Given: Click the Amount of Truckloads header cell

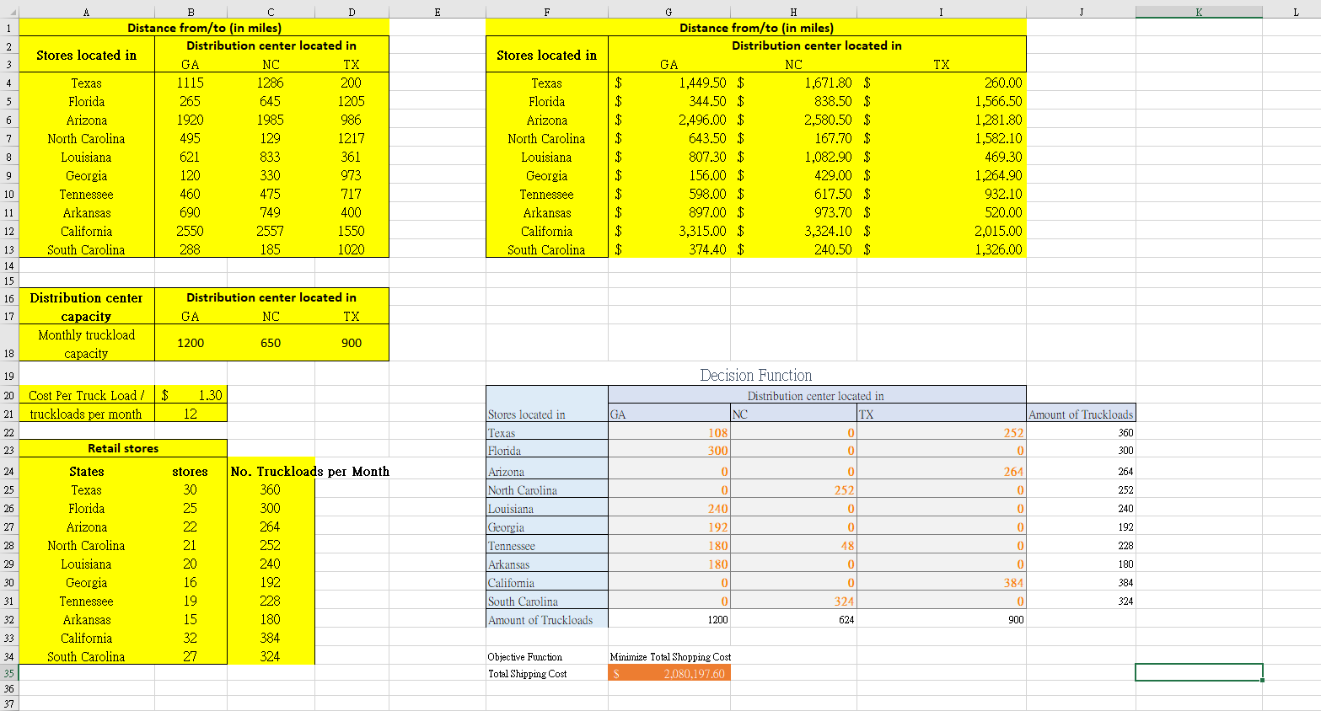Looking at the screenshot, I should click(x=1082, y=413).
